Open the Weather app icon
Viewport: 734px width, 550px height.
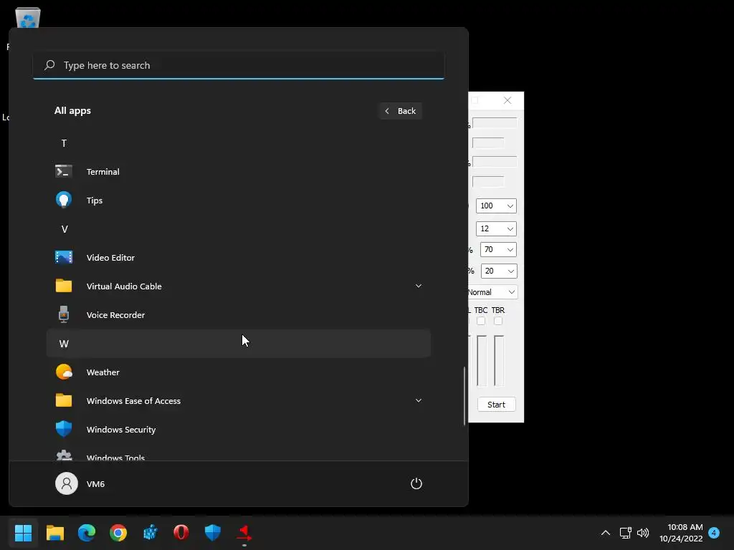[64, 372]
